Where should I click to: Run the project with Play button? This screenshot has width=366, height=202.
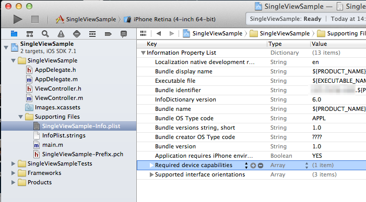[18, 19]
